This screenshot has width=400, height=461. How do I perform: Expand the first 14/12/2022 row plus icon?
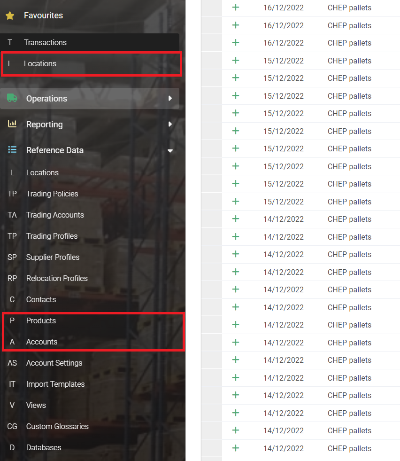point(236,219)
